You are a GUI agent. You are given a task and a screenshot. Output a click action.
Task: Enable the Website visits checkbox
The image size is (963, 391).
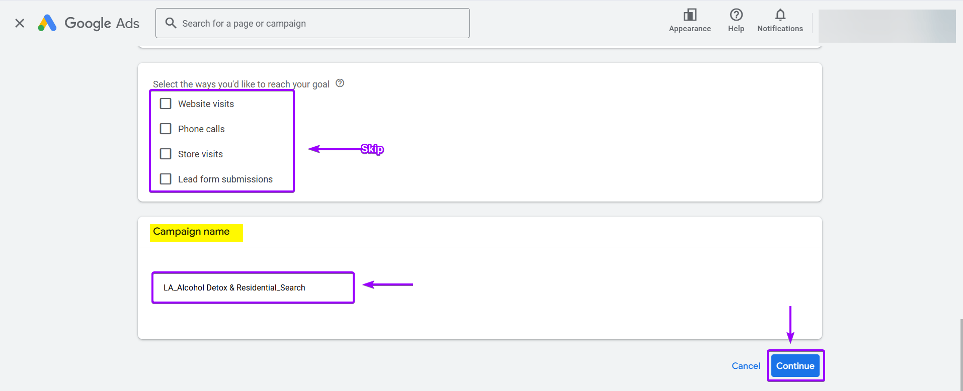point(166,104)
